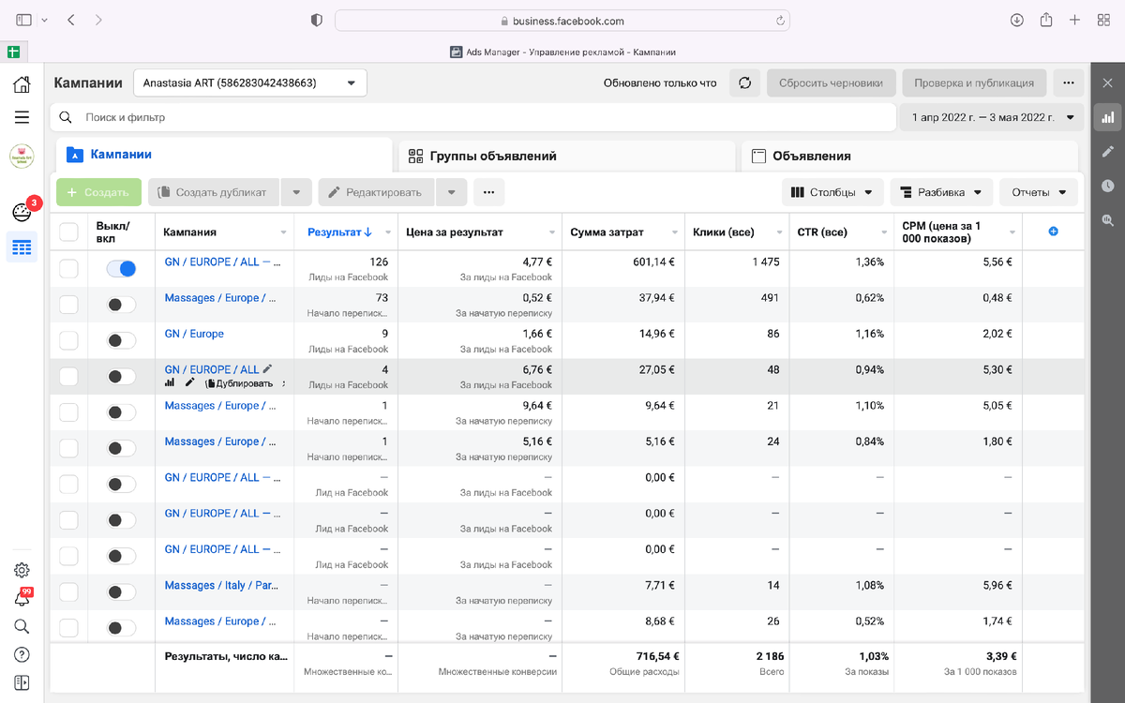Screen dimensions: 1125x703
Task: Click the pinned green tab icon in Safari
Action: click(x=14, y=52)
